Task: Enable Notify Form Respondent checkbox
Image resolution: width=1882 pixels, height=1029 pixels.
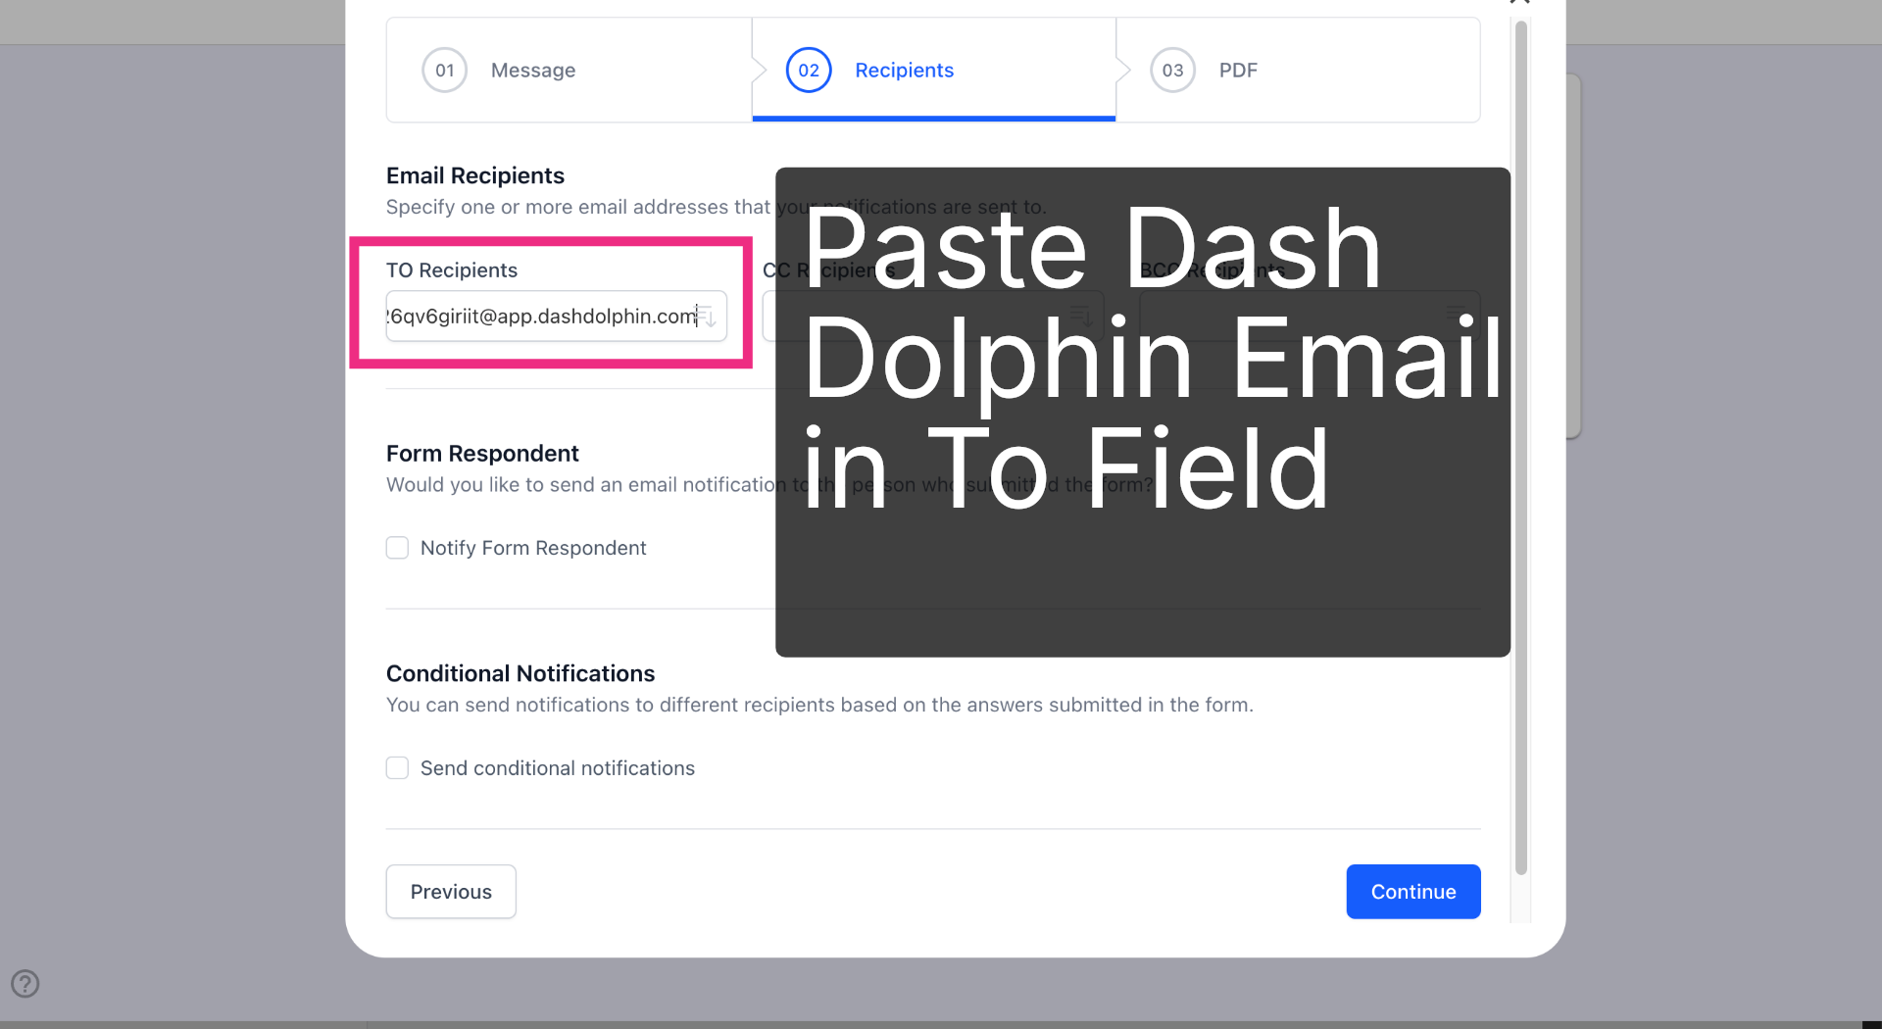Action: tap(397, 548)
